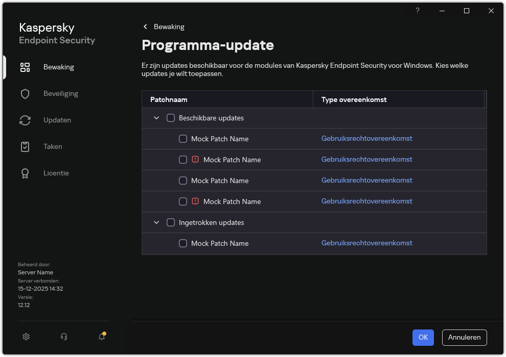Click the help question mark icon
Screen dimensions: 506x357
tap(418, 11)
